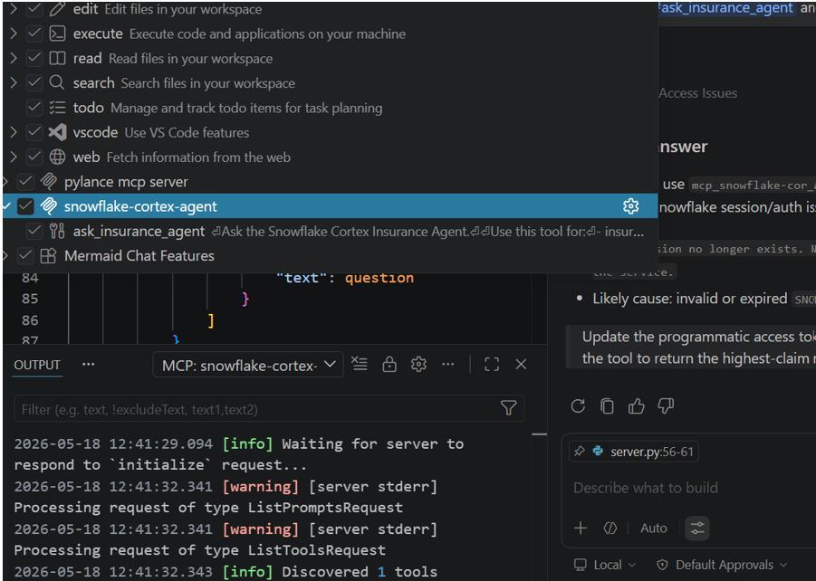Click the terminal icon beside execute

pyautogui.click(x=57, y=33)
